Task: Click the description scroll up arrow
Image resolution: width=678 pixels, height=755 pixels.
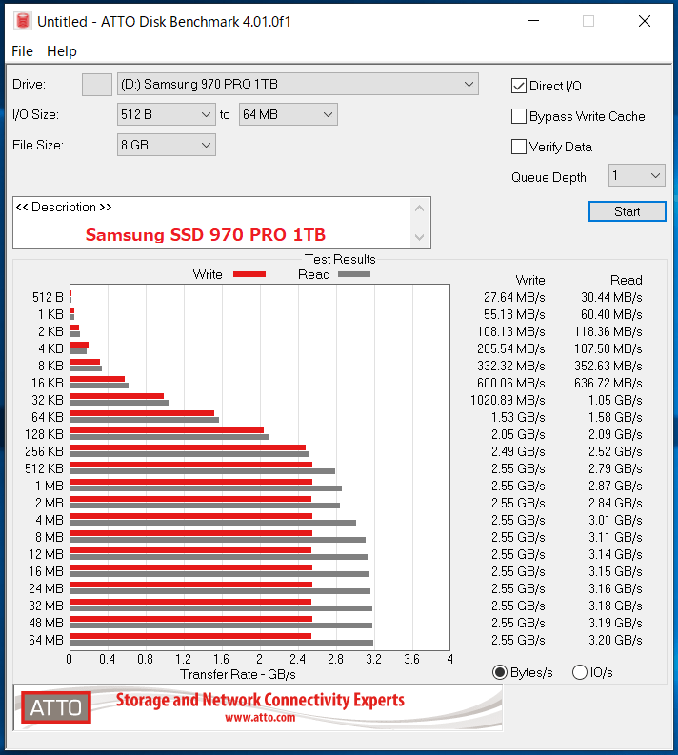Action: [419, 208]
